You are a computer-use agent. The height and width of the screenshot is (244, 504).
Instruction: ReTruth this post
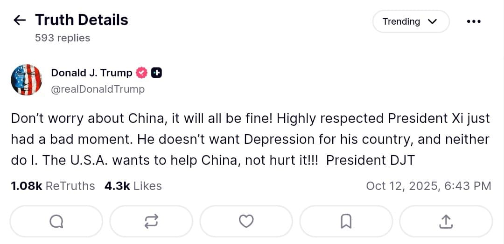point(151,222)
